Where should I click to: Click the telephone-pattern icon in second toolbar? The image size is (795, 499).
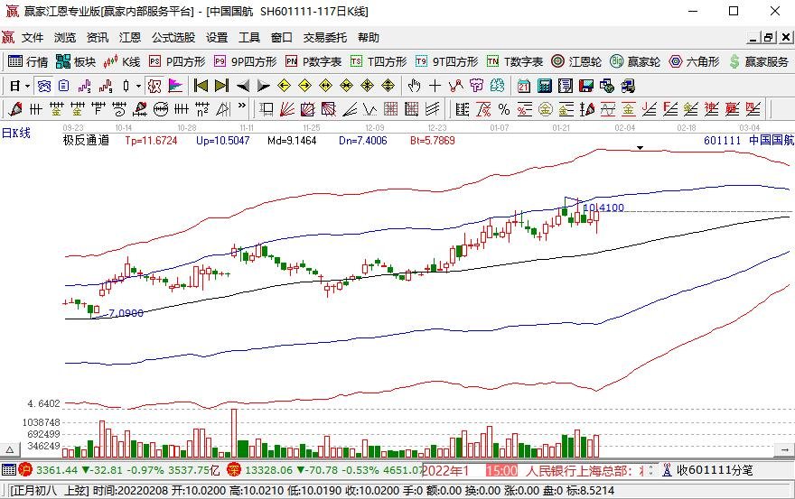[x=44, y=86]
